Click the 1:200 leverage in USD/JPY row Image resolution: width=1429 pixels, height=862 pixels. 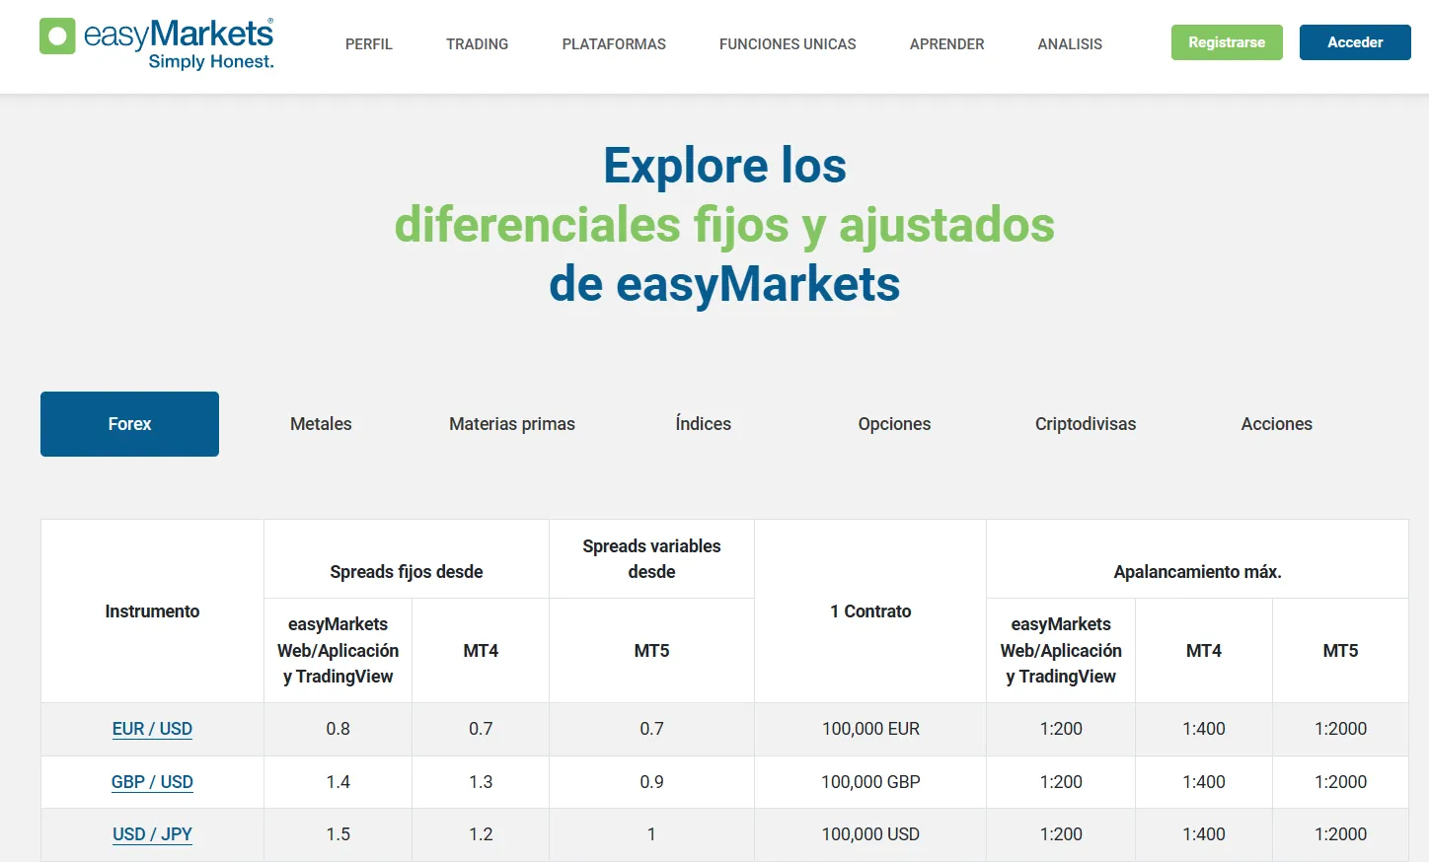click(1061, 834)
